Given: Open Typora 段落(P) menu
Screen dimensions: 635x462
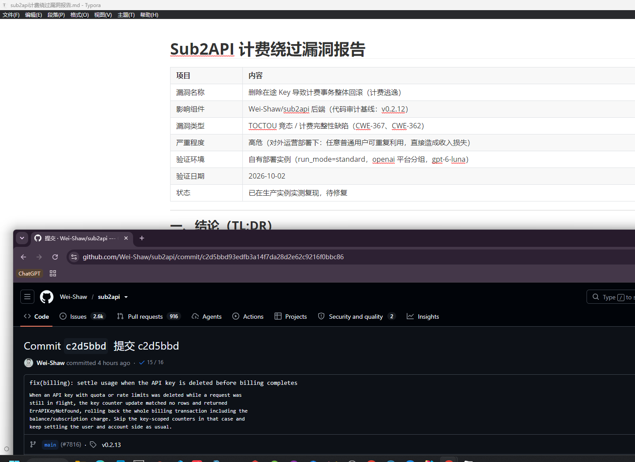Looking at the screenshot, I should 56,15.
